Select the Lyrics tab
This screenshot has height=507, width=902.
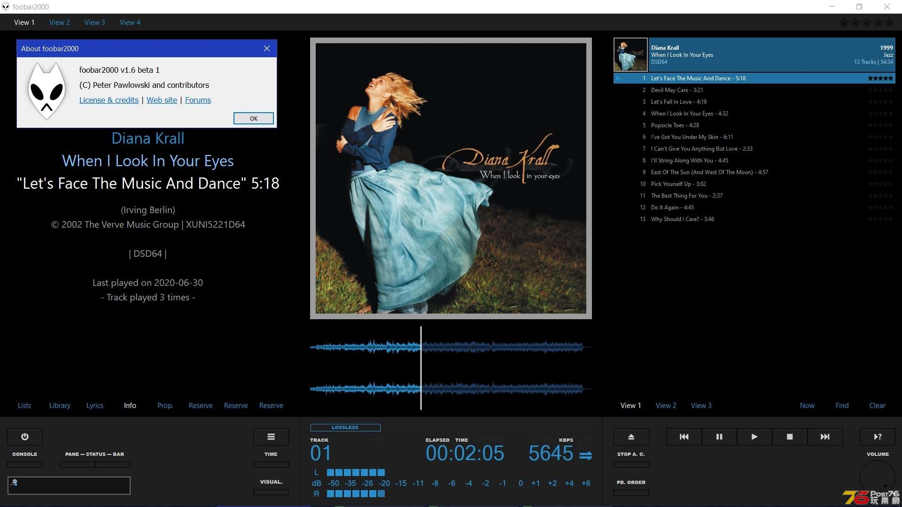[94, 405]
